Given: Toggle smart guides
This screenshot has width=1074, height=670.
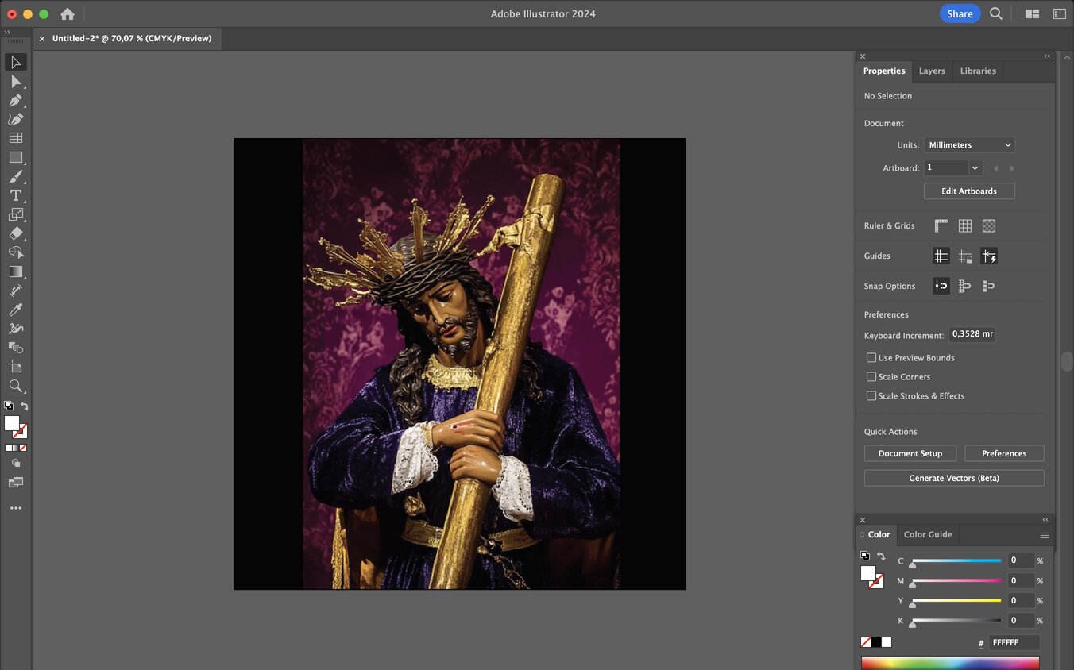Looking at the screenshot, I should [989, 256].
